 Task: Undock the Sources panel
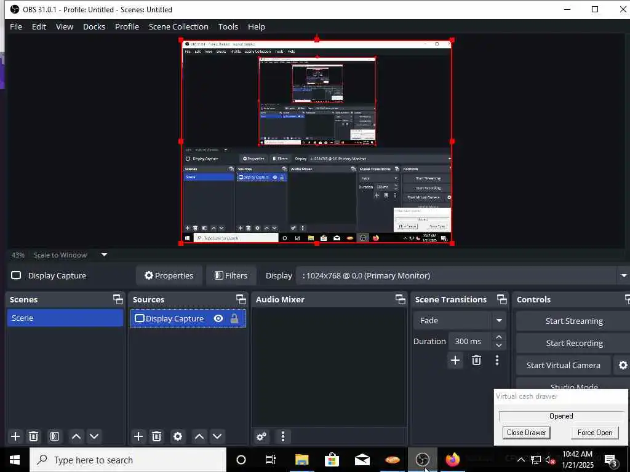coord(241,299)
